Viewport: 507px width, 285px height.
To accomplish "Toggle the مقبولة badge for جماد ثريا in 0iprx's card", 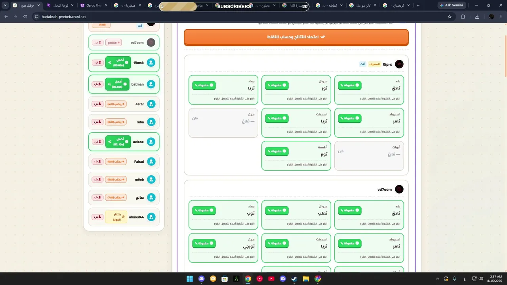I will 204,85.
